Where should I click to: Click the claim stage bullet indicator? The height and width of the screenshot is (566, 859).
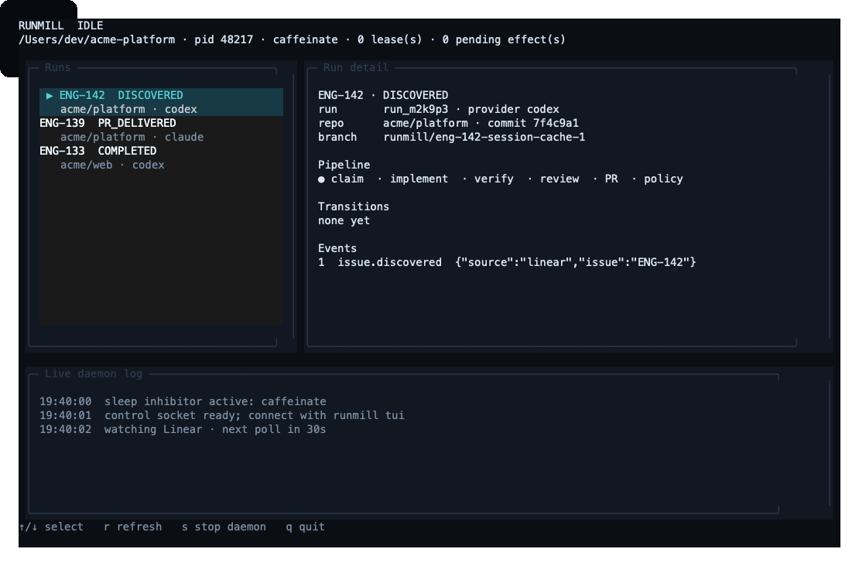click(322, 179)
